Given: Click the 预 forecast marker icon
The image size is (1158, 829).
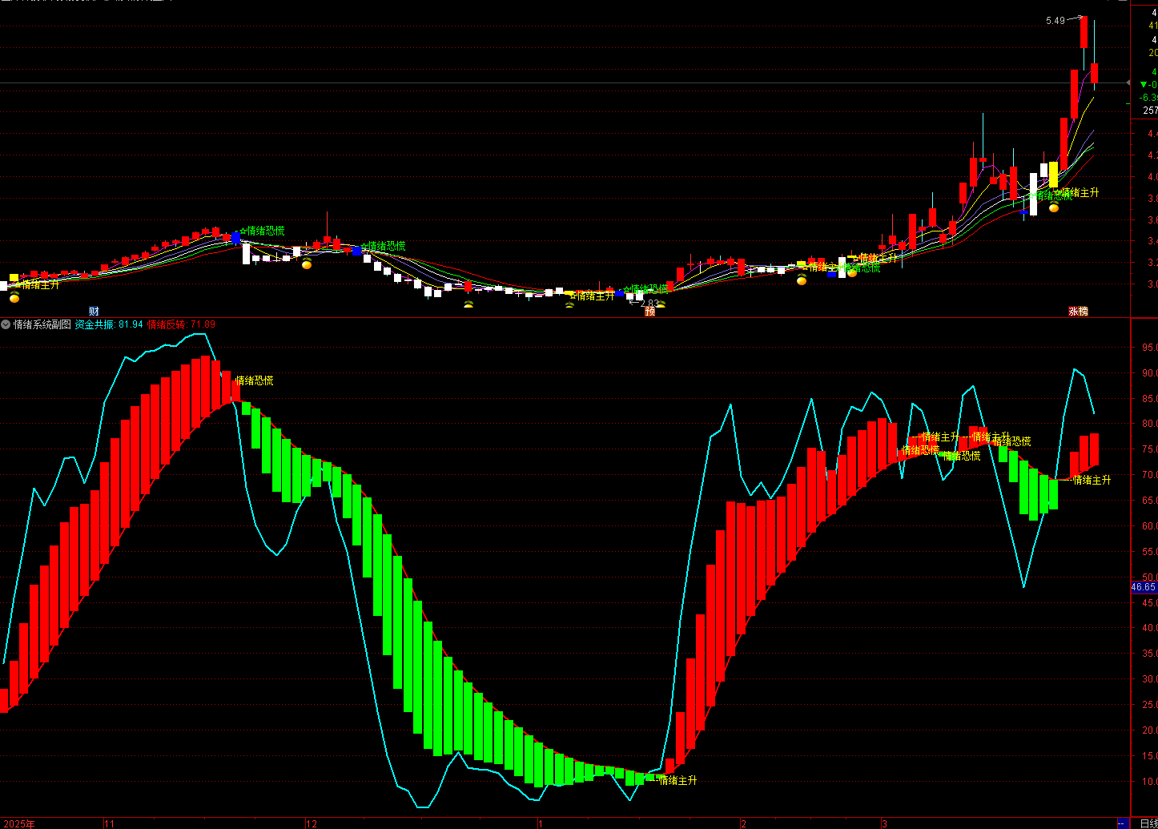Looking at the screenshot, I should (649, 311).
